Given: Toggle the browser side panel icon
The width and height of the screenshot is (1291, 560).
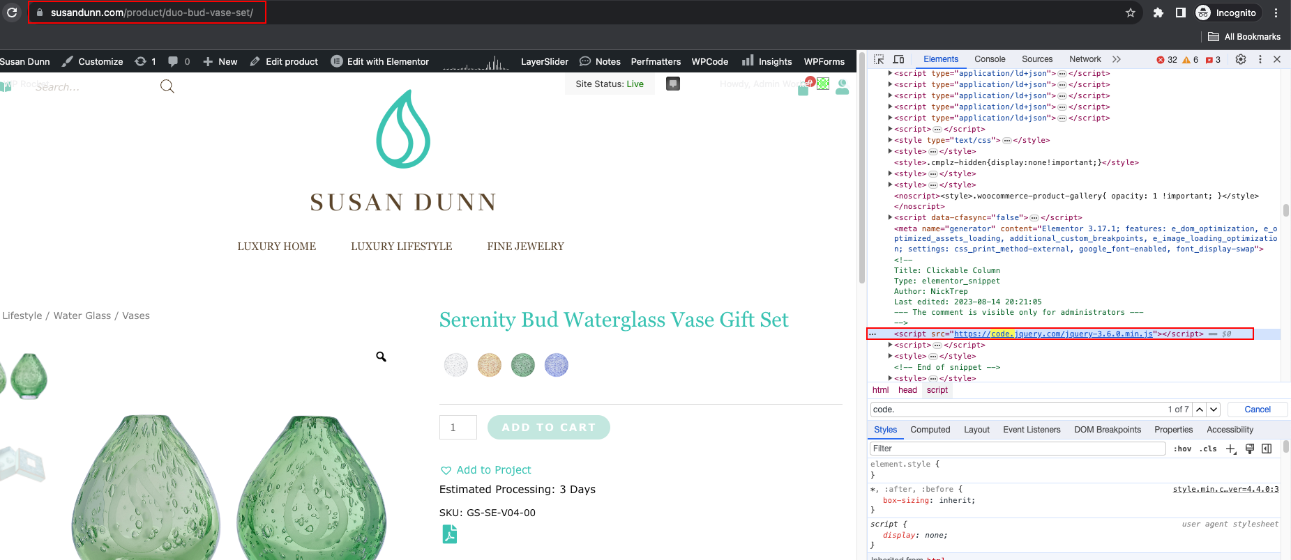Looking at the screenshot, I should [1181, 13].
